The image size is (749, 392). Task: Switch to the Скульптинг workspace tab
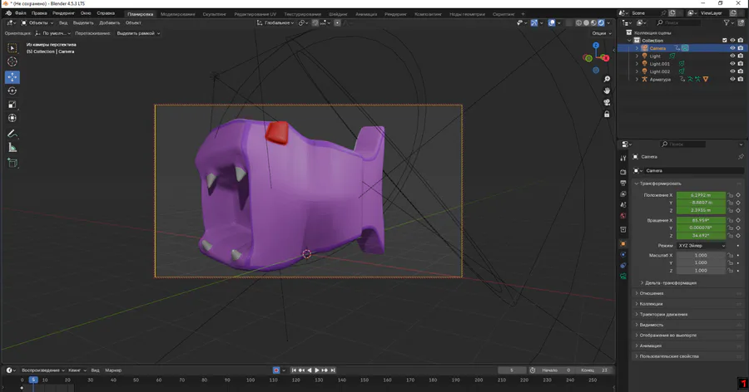[215, 14]
